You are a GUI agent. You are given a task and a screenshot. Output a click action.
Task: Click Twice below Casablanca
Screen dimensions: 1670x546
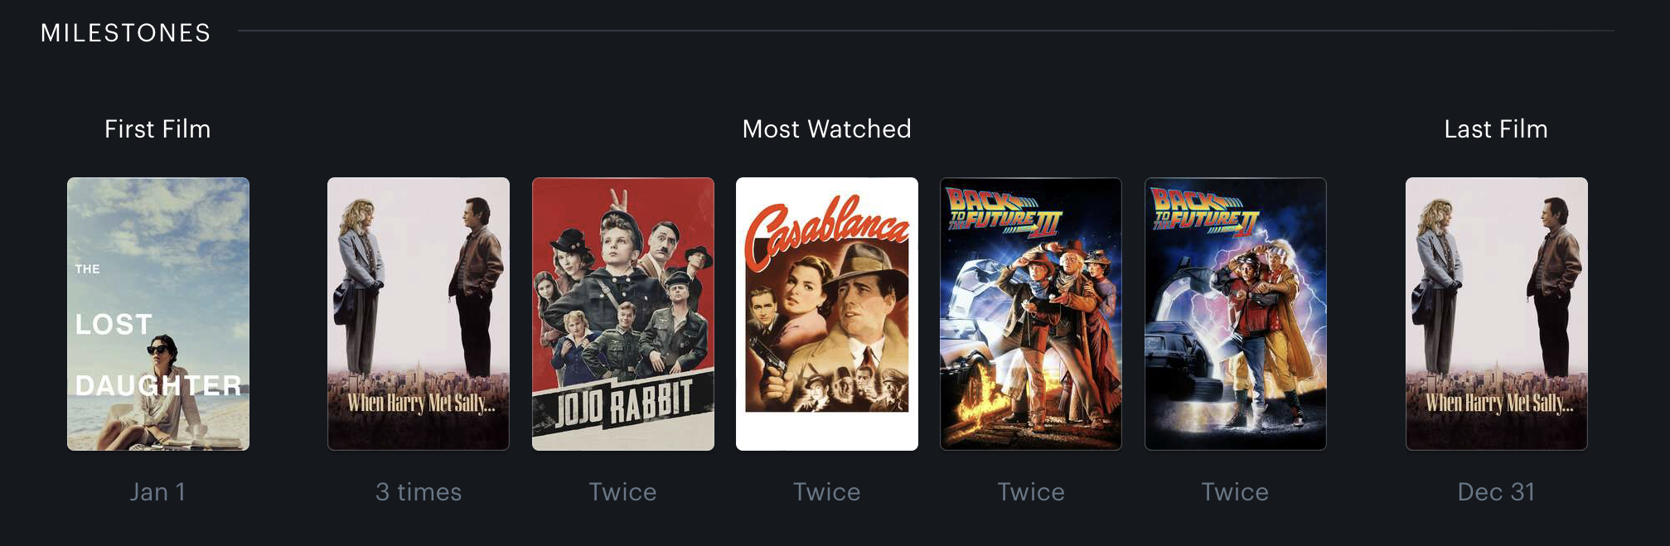pyautogui.click(x=827, y=492)
